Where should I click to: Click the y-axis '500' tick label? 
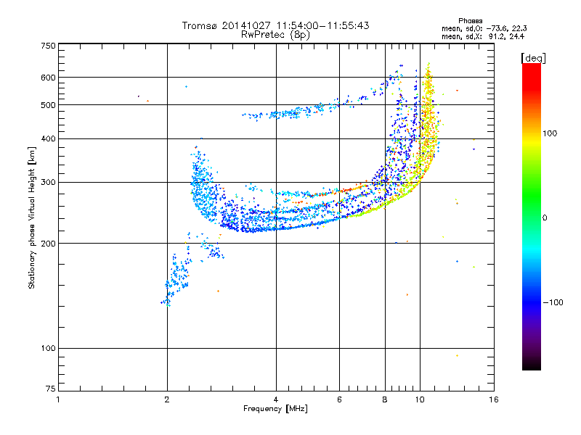pos(48,105)
